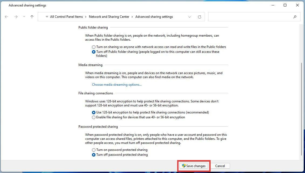
Task: Open All Control Panel Items breadcrumb
Action: click(66, 17)
